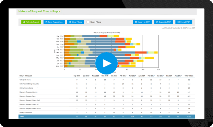Click the 'Jan 2017' table column header
This screenshot has height=127, width=213.
coord(114,76)
